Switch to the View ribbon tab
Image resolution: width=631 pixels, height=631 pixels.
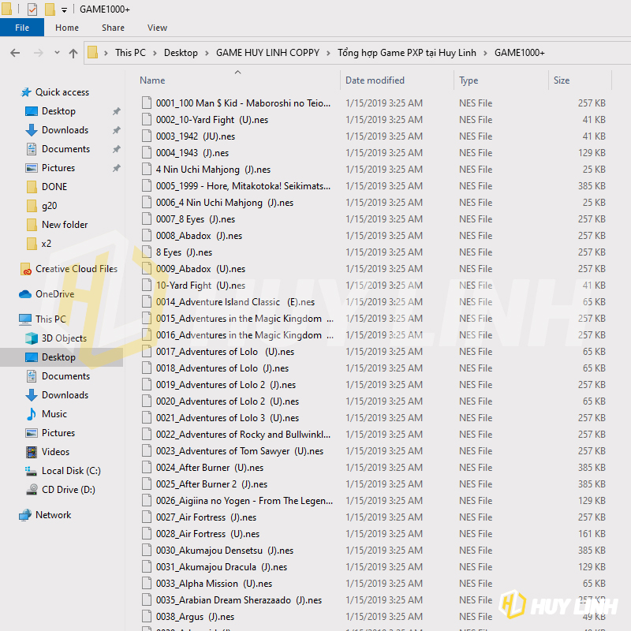(x=157, y=28)
